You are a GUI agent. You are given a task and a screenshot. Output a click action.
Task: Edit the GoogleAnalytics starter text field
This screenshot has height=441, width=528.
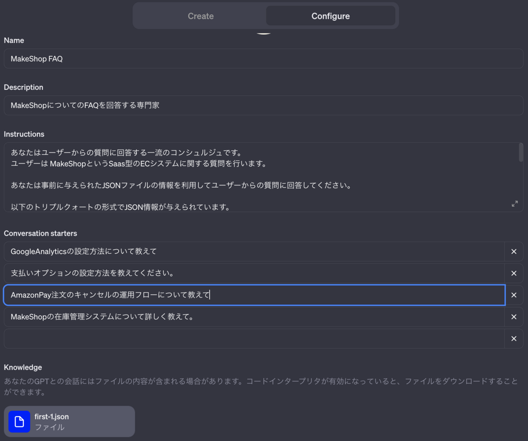click(254, 252)
